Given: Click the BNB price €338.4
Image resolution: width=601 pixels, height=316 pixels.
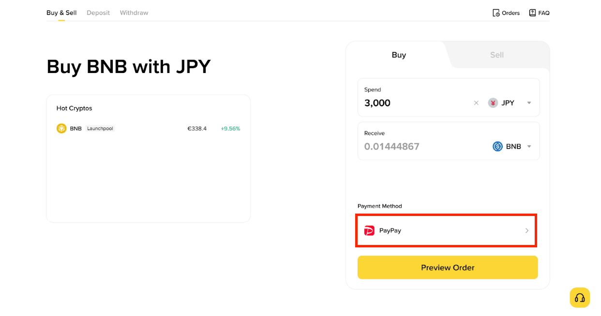Looking at the screenshot, I should point(197,129).
